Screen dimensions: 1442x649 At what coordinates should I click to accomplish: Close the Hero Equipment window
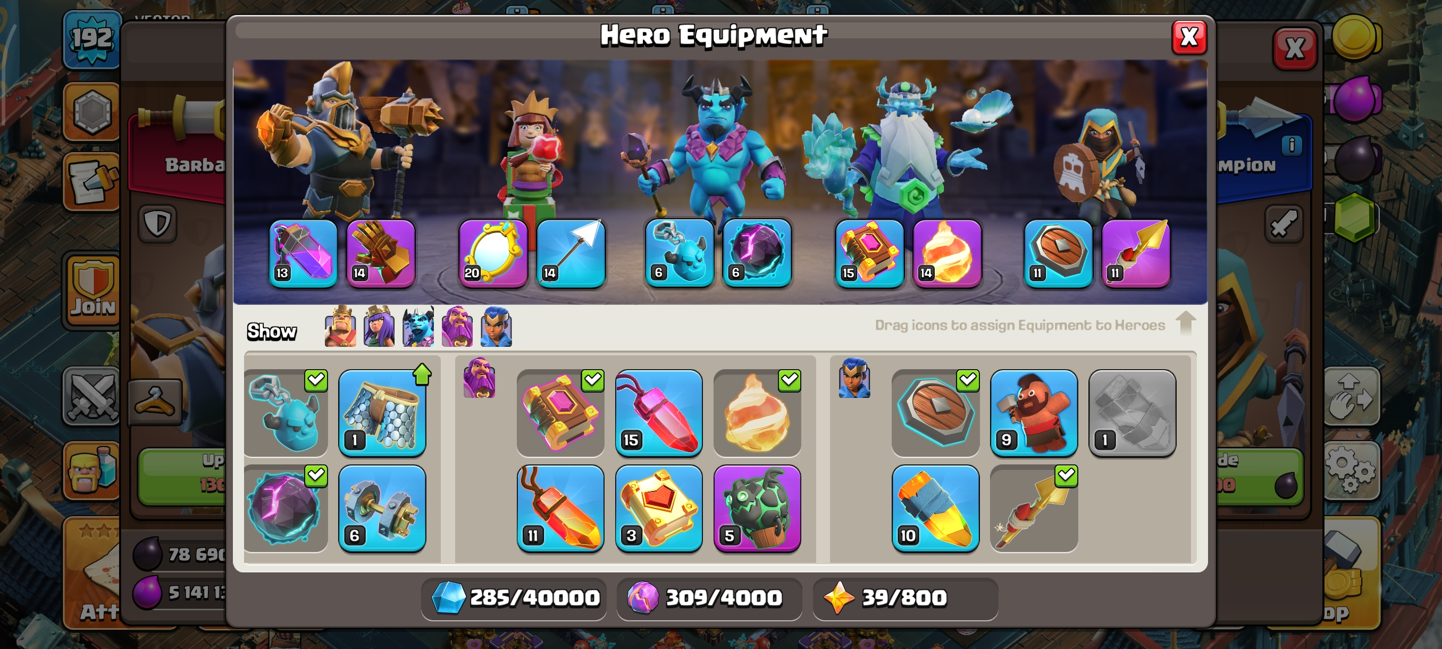[1189, 38]
